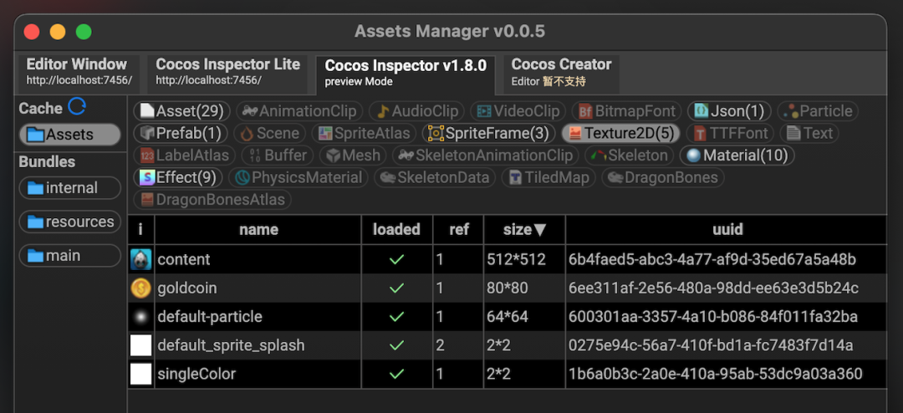This screenshot has width=903, height=413.
Task: Open the resources bundle
Action: click(x=69, y=222)
